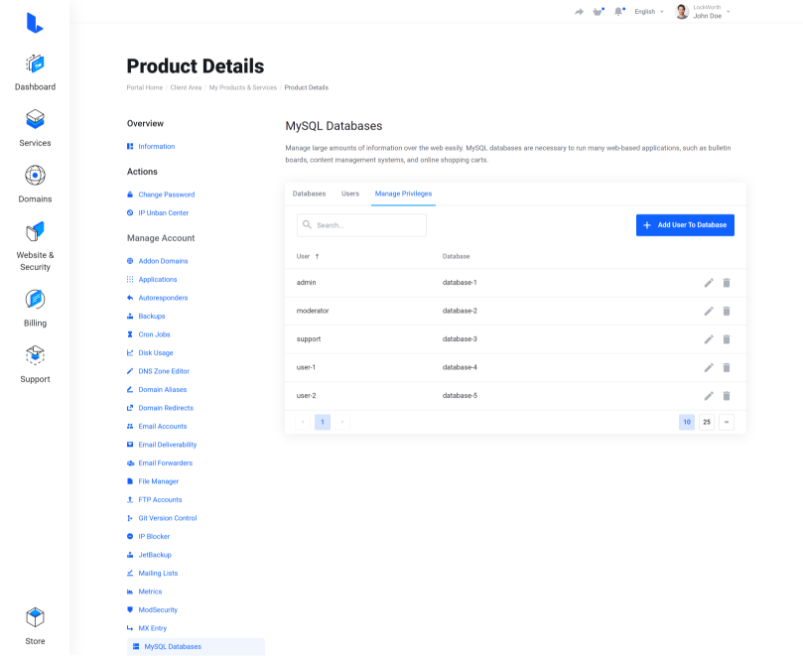The height and width of the screenshot is (656, 803).
Task: Open the ModSecurity link
Action: (x=158, y=610)
